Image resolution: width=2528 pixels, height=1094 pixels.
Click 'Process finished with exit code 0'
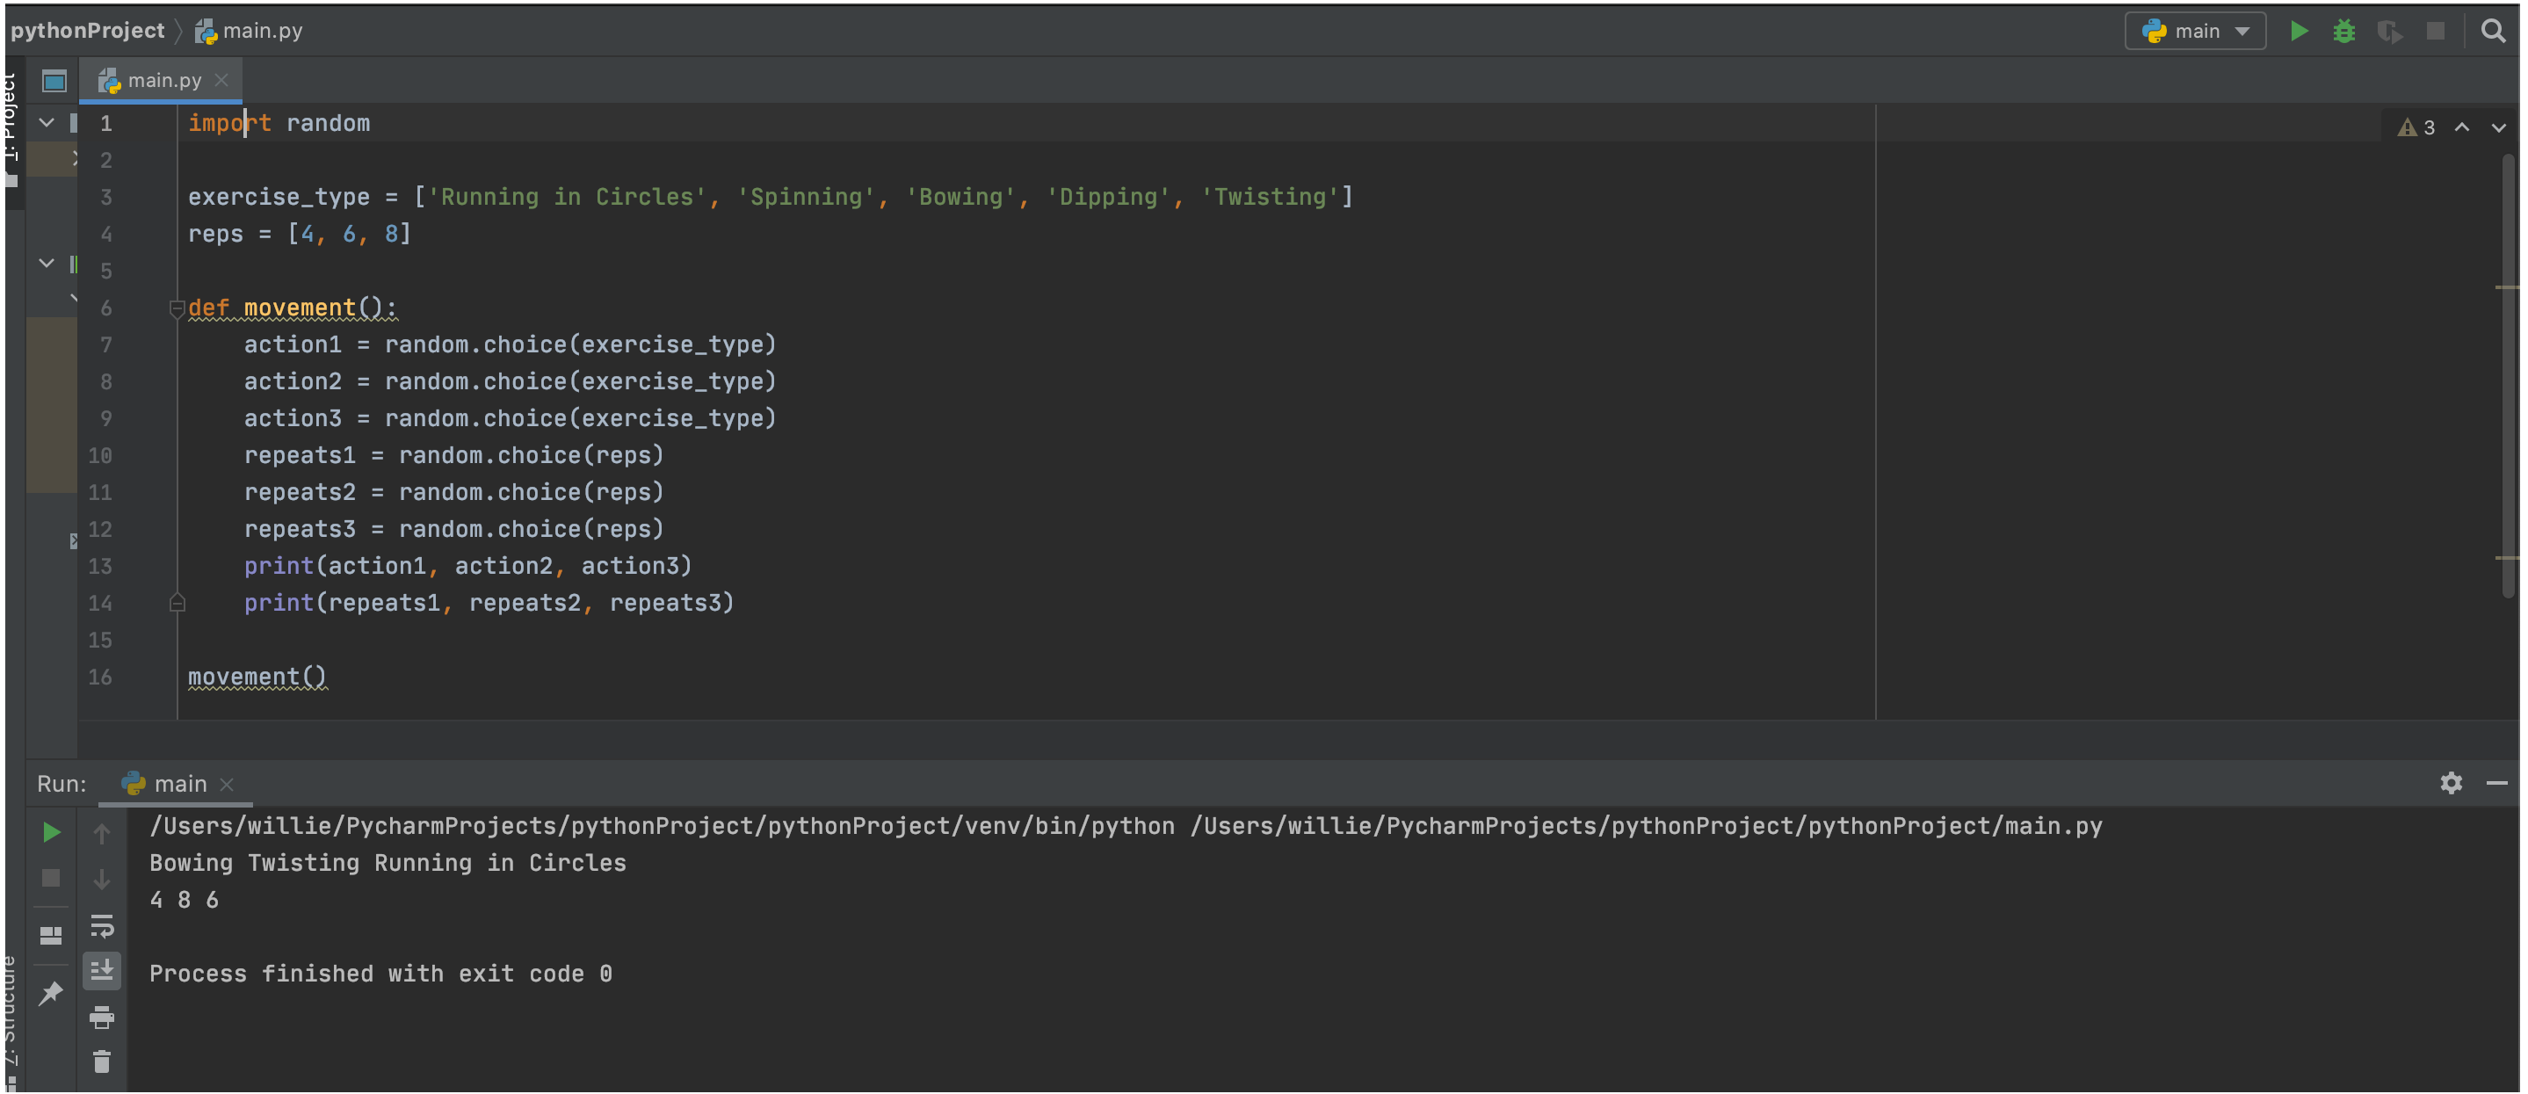tap(380, 974)
